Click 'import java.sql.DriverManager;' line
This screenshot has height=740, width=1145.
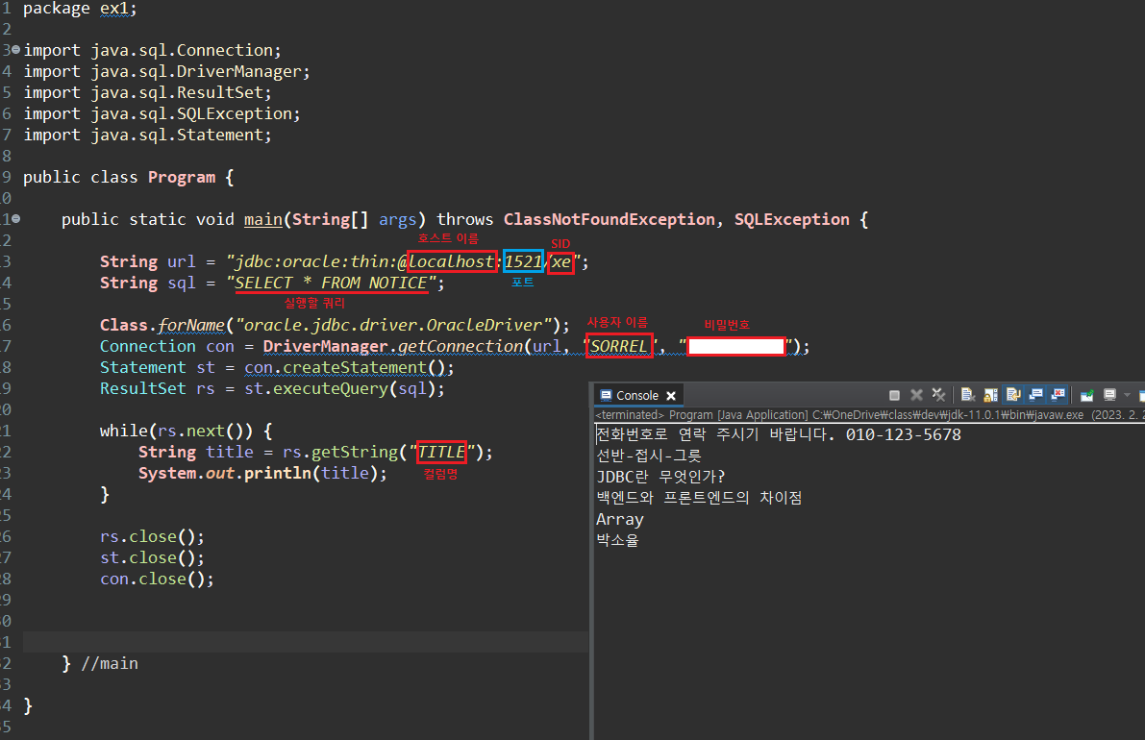click(x=166, y=71)
